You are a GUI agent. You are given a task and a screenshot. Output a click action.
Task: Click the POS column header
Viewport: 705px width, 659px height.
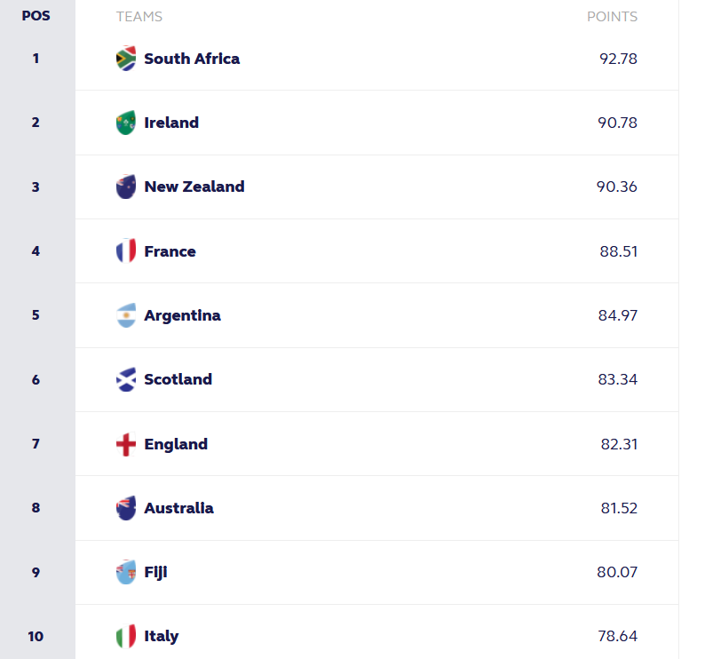36,16
